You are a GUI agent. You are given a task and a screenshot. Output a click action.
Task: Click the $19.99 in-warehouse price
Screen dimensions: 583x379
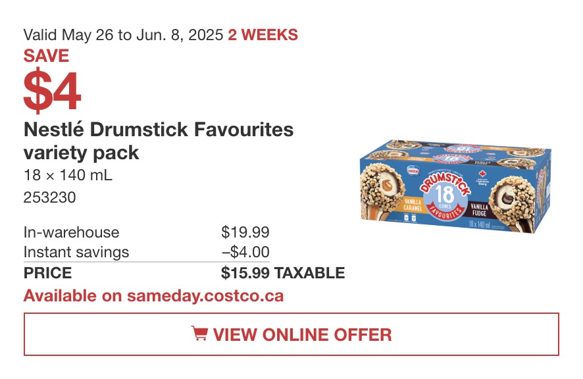coord(245,232)
